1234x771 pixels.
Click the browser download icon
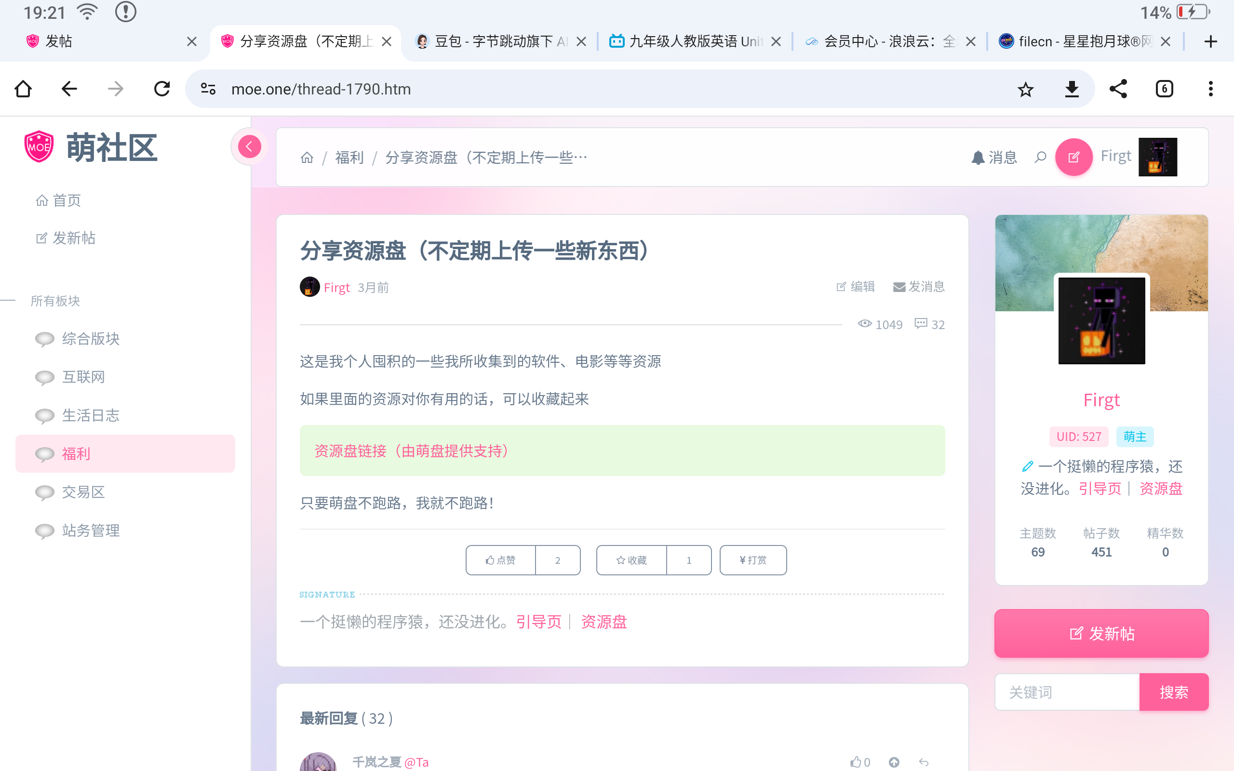1072,89
